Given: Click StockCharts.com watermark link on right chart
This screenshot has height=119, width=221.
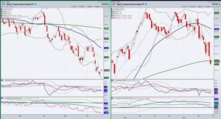Looking at the screenshot, I should (x=214, y=2).
